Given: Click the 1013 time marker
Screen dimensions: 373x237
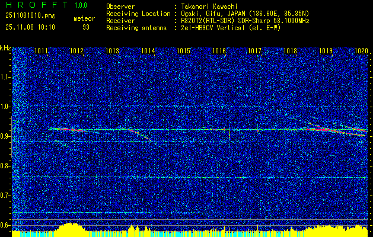Looking at the screenshot, I should [x=112, y=51].
